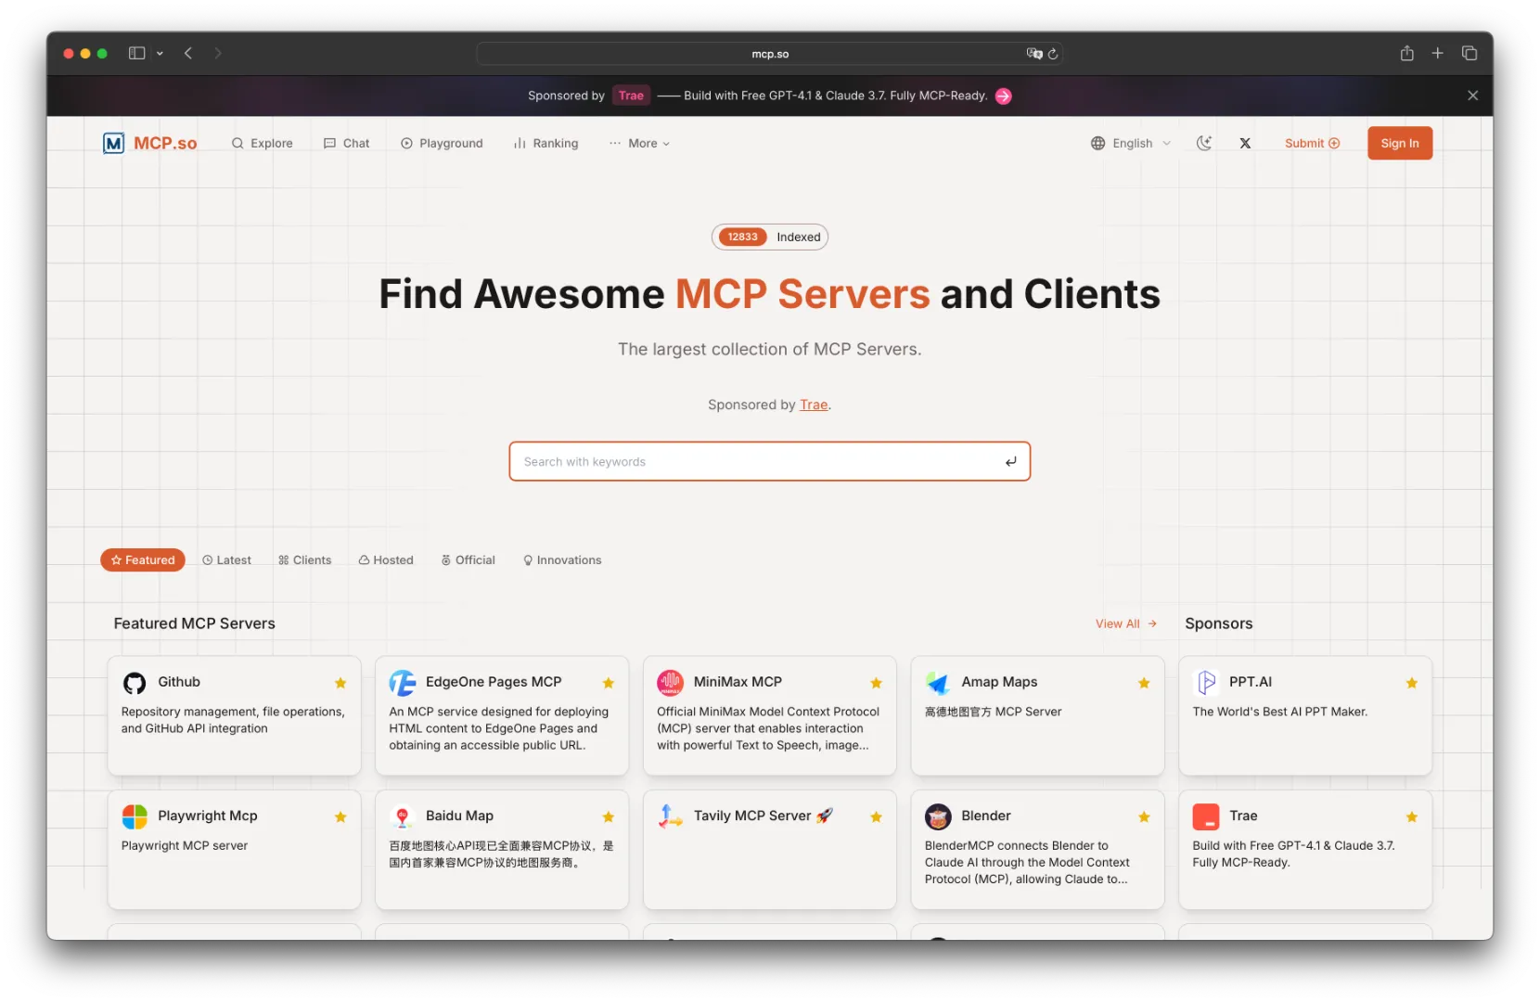Click the Playwright Mcp logo icon
The width and height of the screenshot is (1540, 1002).
(x=135, y=816)
